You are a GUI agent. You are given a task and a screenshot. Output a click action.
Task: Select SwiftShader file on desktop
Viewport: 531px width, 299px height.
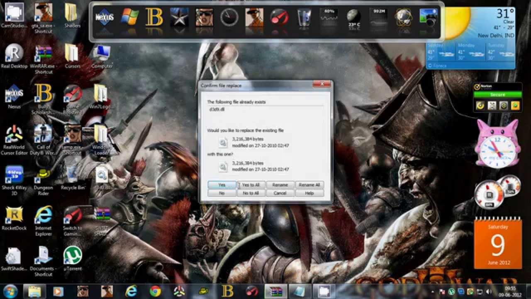[14, 258]
